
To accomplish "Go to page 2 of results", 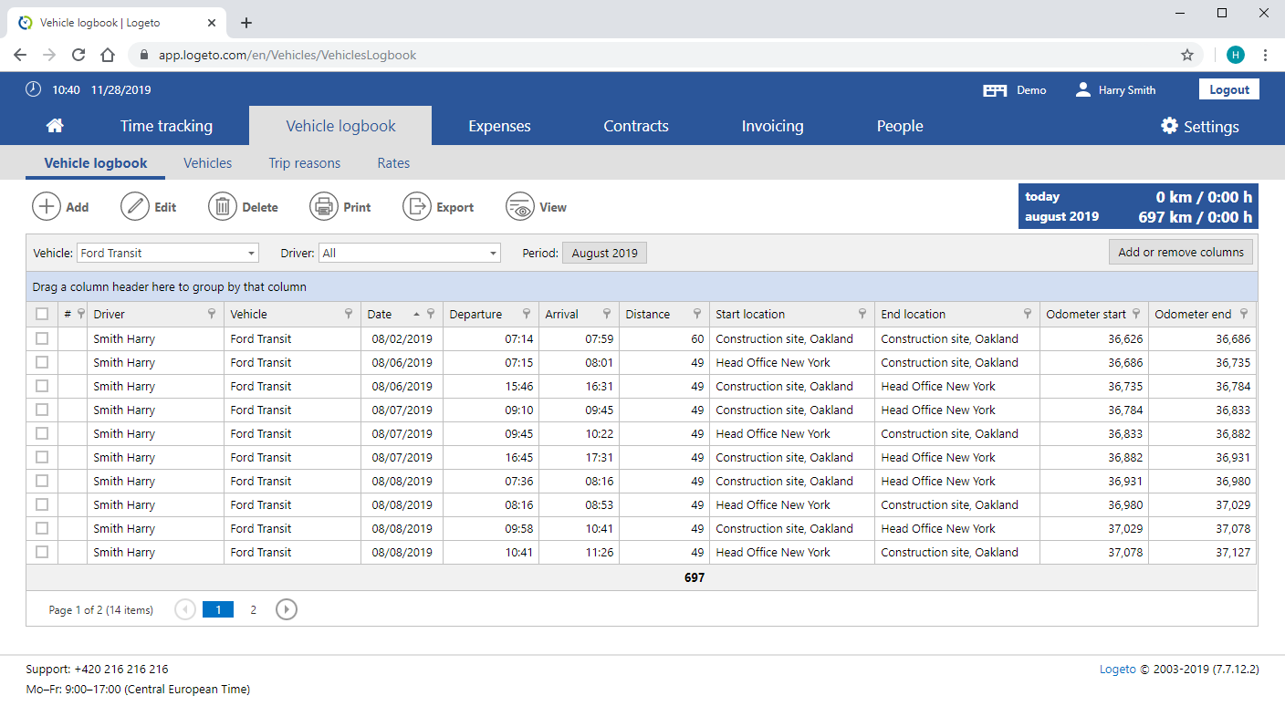I will [x=253, y=609].
